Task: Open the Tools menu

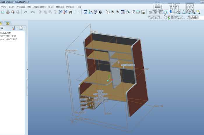Action: pyautogui.click(x=51, y=7)
